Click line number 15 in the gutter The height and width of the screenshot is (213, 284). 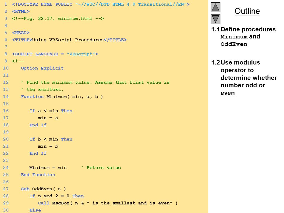click(x=6, y=104)
